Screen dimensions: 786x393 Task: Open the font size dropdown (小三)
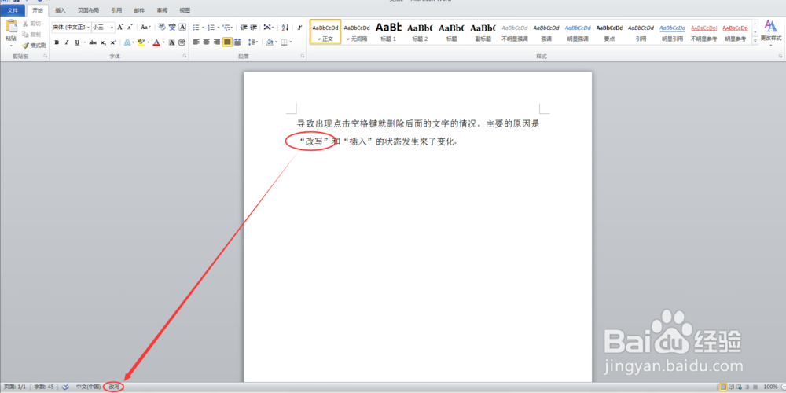click(112, 27)
